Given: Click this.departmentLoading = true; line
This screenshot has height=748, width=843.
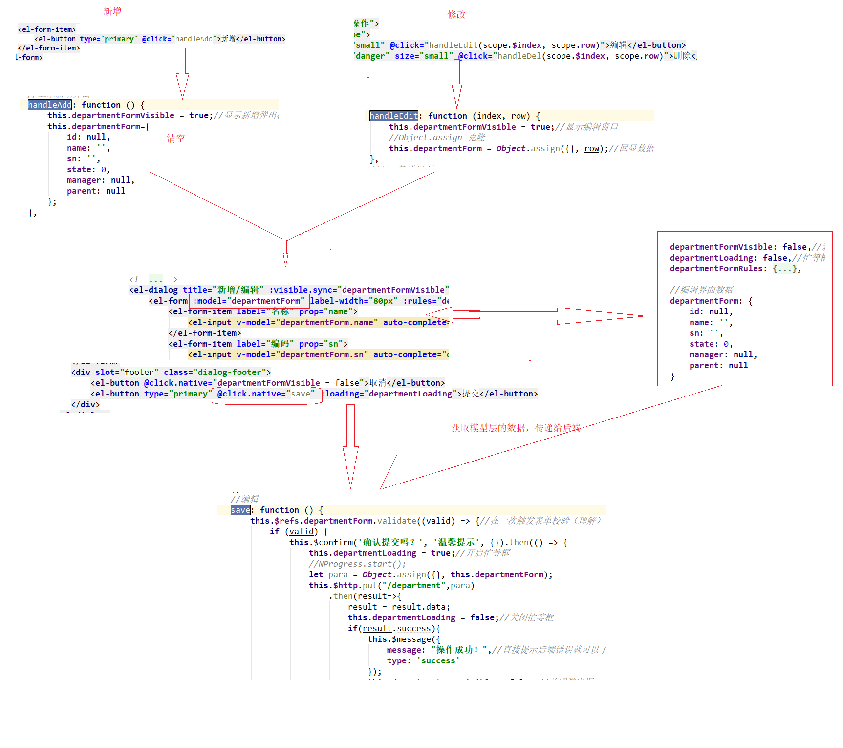Looking at the screenshot, I should tap(409, 553).
